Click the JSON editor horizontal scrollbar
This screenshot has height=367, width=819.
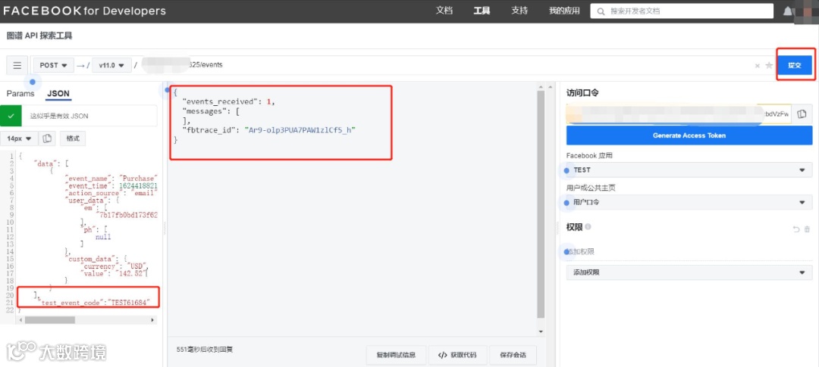click(49, 320)
